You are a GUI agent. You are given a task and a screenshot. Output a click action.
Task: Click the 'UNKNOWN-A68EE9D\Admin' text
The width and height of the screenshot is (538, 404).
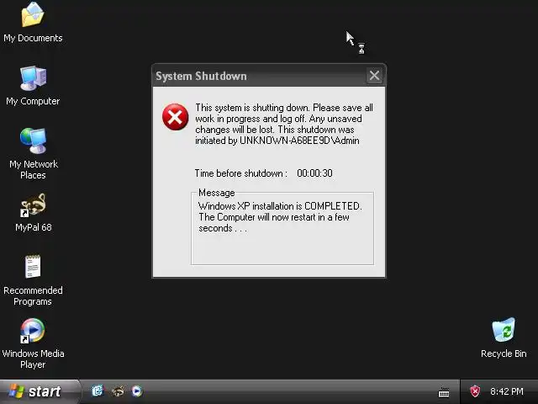coord(299,141)
